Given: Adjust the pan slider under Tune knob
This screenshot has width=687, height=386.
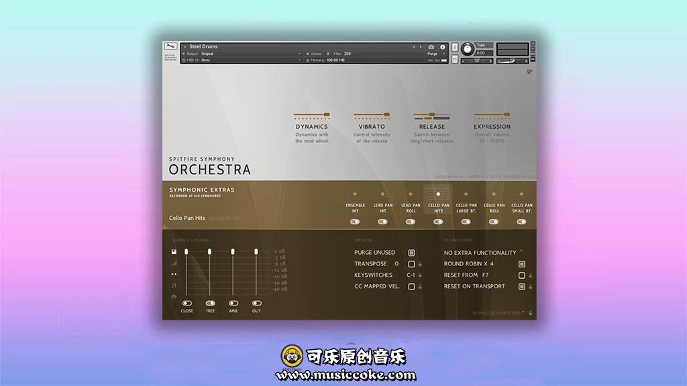Looking at the screenshot, I should click(477, 61).
